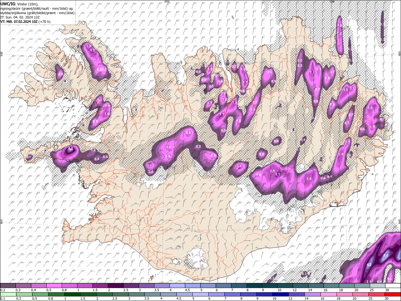Select the light grey 25 swatch in top legend
Screen dimensions: 401x301
pos(378,286)
